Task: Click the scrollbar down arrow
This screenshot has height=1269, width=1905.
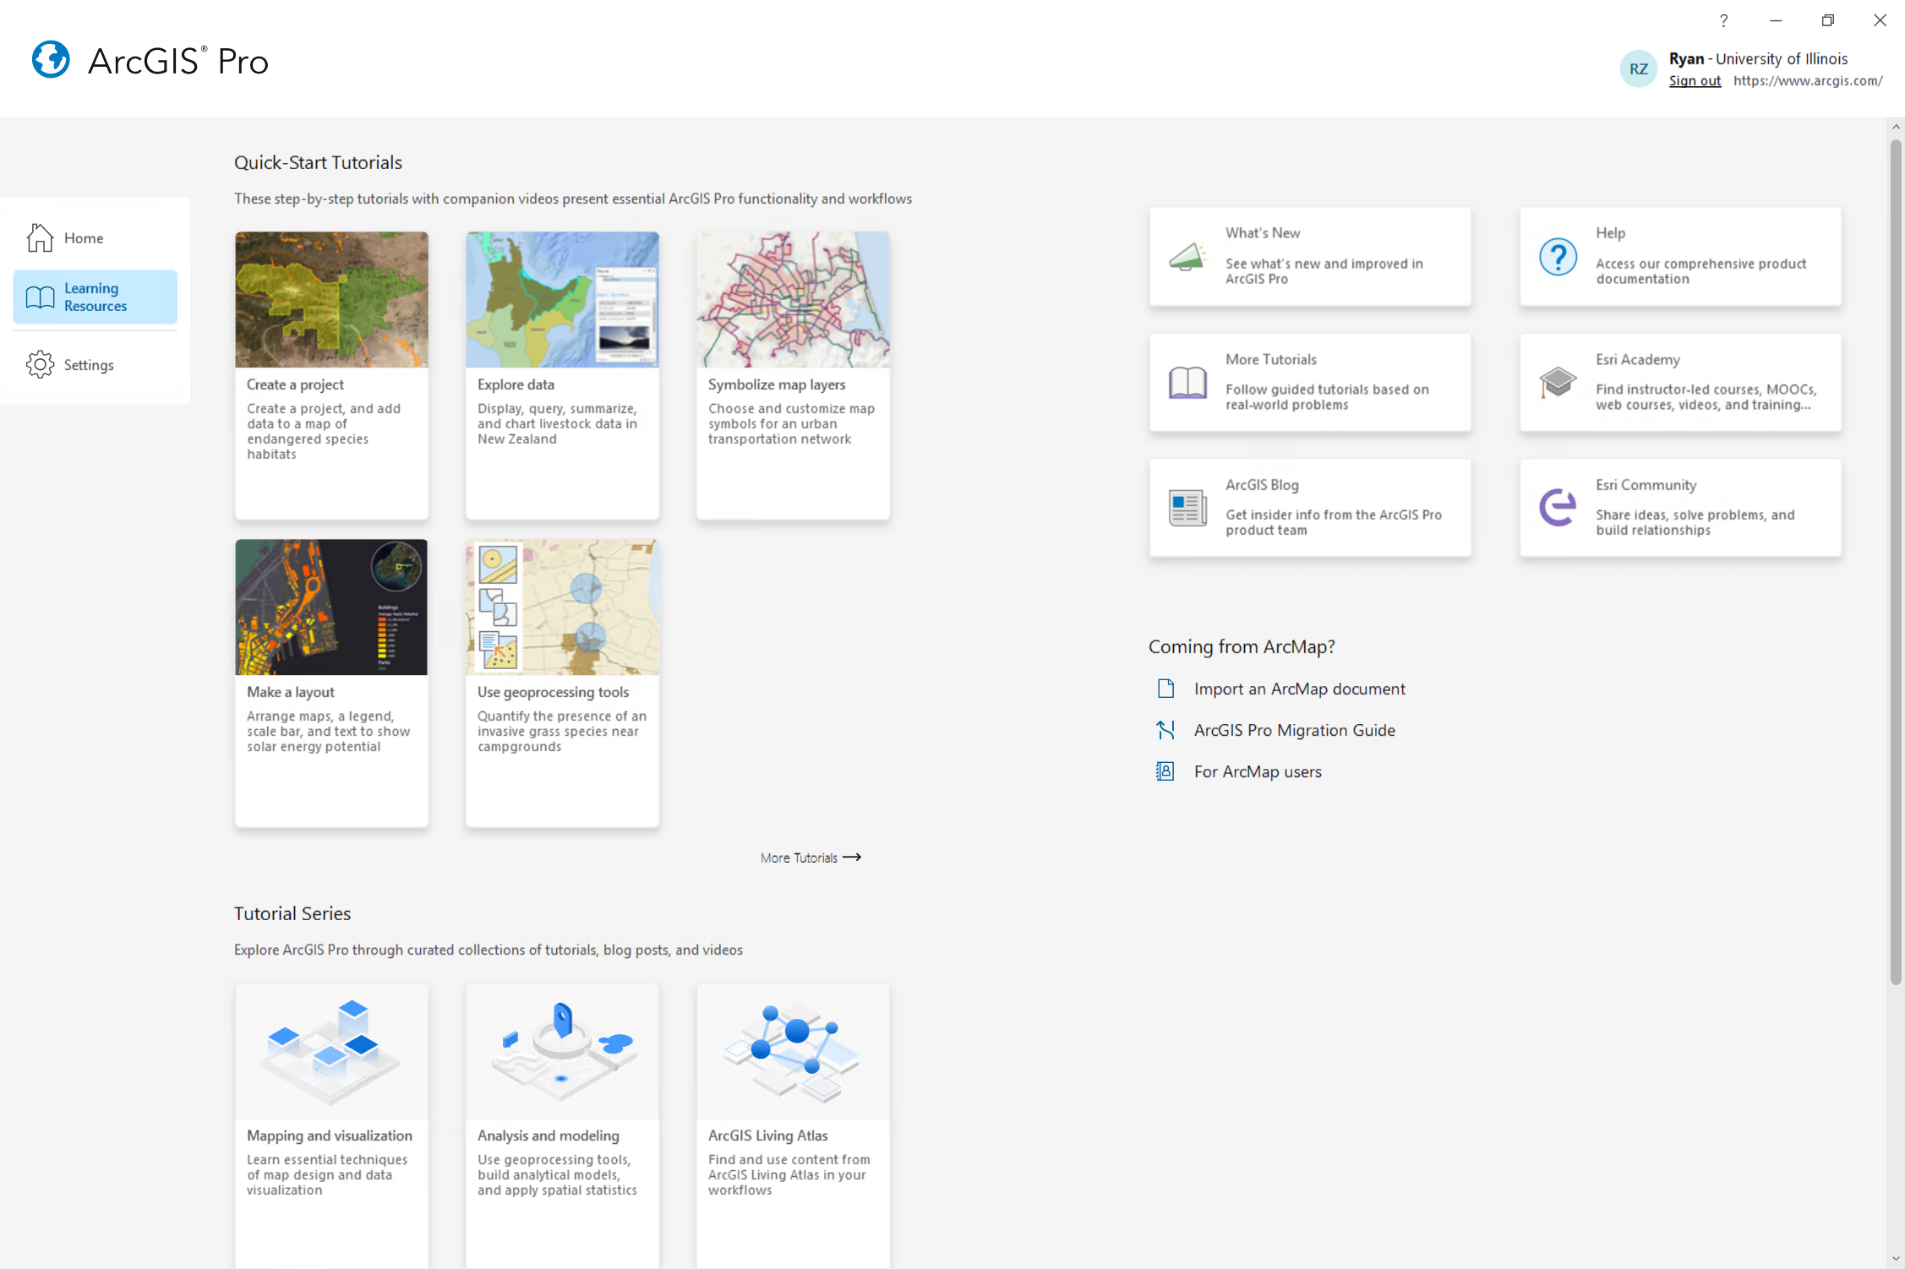Action: (1896, 1259)
